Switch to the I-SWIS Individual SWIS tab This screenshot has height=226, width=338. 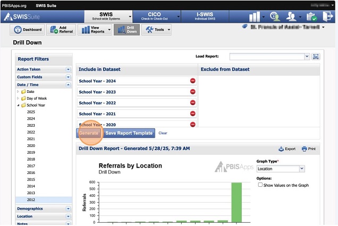point(205,16)
